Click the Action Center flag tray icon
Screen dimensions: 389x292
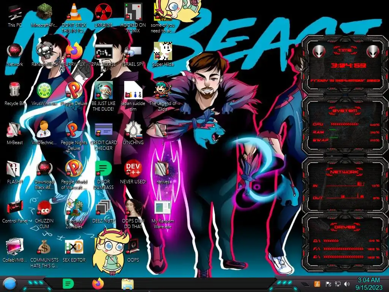click(329, 284)
